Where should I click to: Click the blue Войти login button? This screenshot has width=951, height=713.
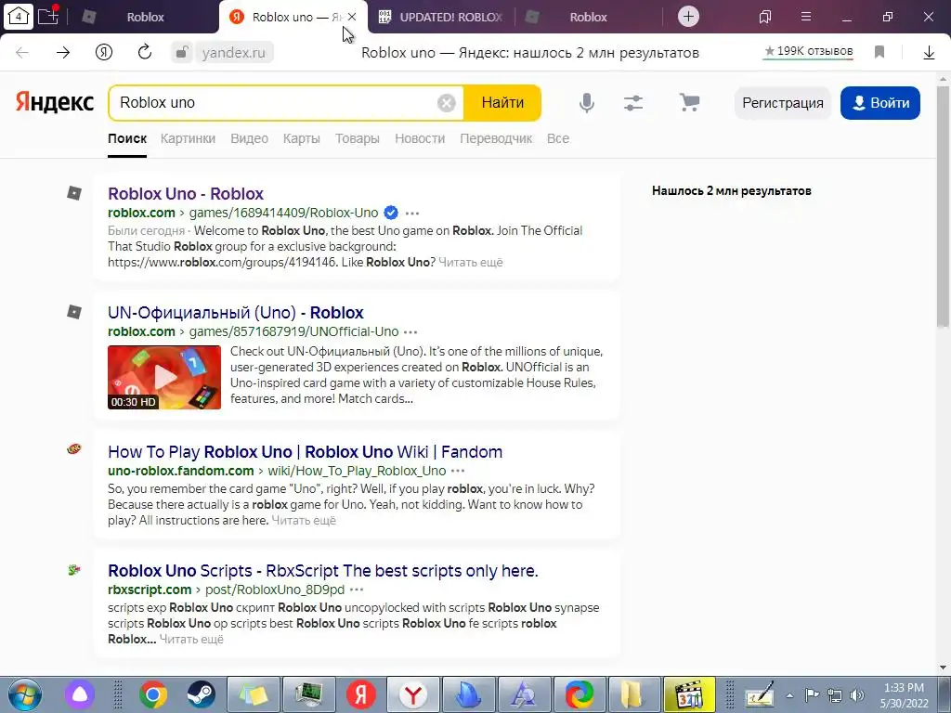point(880,103)
